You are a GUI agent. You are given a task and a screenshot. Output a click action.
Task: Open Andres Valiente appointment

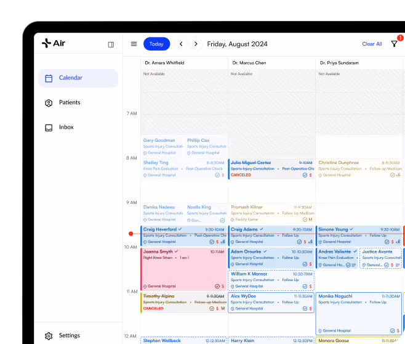[337, 258]
